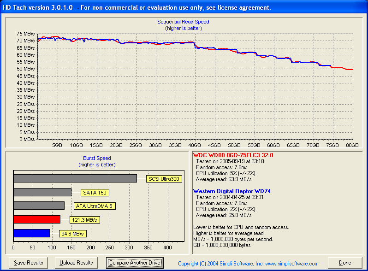This screenshot has width=368, height=271.
Task: Visit the www.simplisoftware.com link
Action: [292, 264]
